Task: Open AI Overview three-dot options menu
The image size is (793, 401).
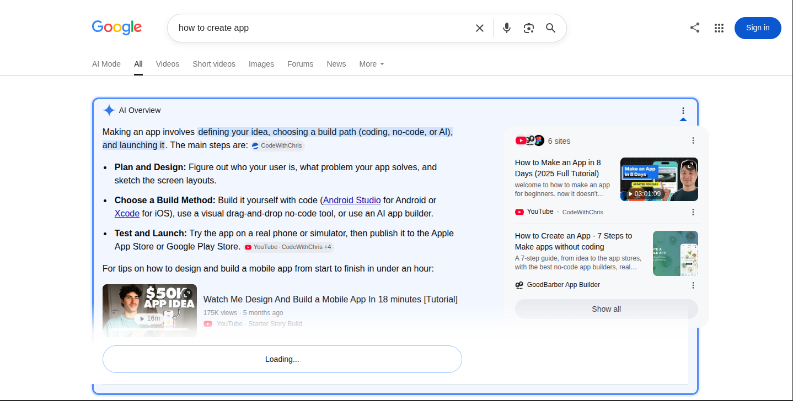Action: [683, 111]
